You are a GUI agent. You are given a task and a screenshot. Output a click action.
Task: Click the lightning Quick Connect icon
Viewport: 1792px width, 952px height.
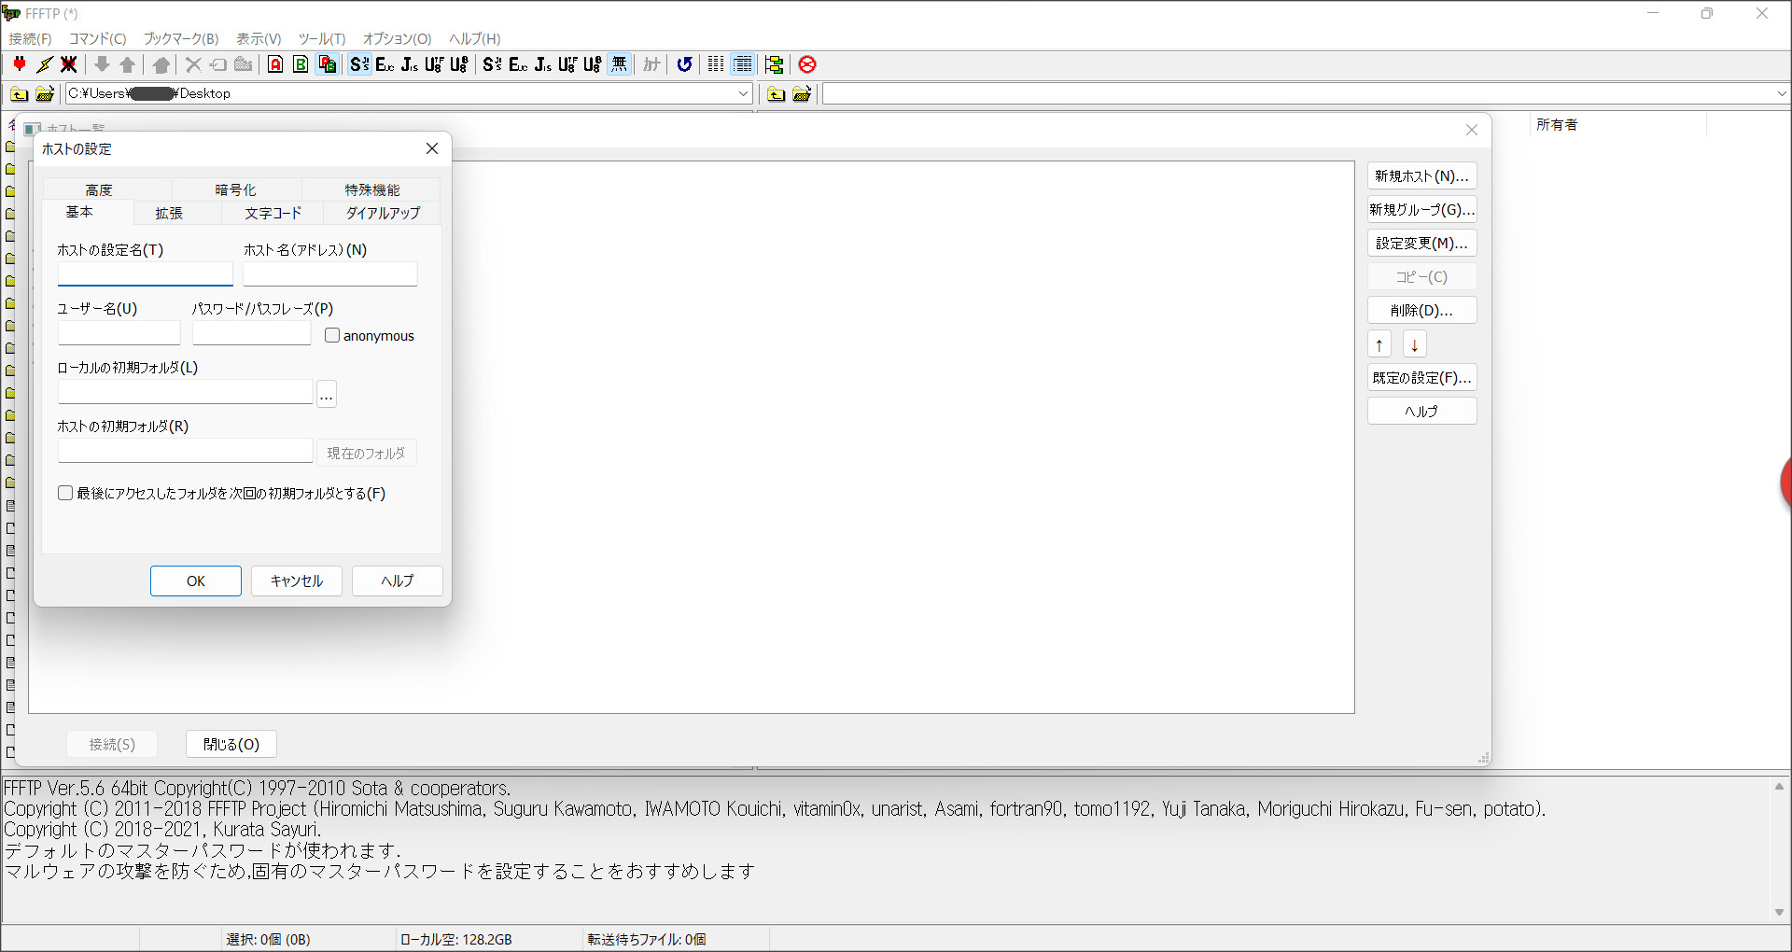coord(44,64)
